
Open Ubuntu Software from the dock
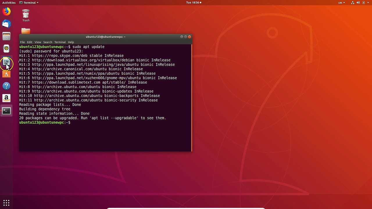point(6,74)
